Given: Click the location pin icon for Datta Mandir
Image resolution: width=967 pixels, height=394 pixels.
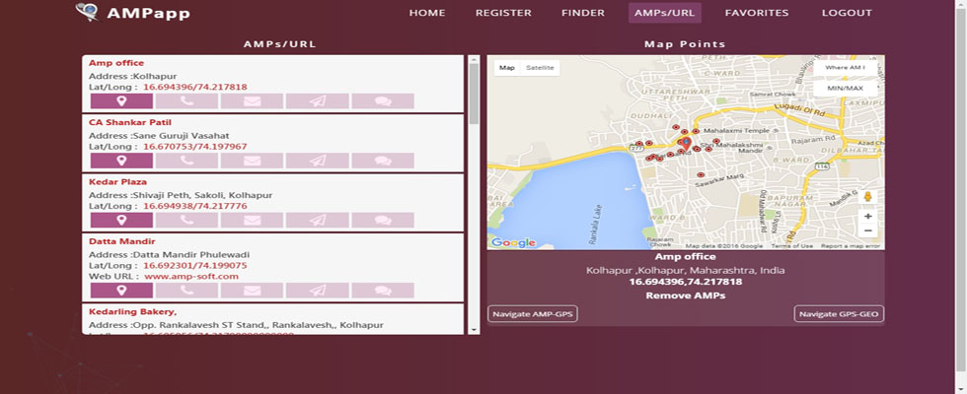Looking at the screenshot, I should click(121, 291).
